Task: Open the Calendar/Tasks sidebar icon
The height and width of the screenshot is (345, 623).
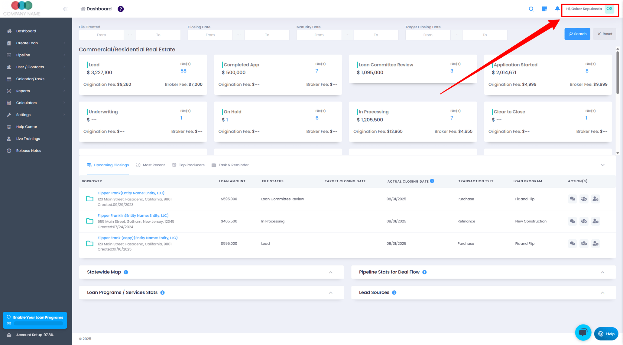Action: point(9,79)
